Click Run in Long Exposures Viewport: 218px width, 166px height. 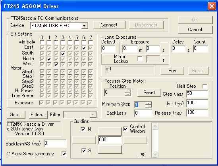[x=172, y=71]
